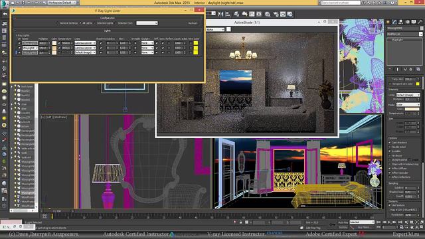This screenshot has width=425, height=239.
Task: Click Remove Modifier trash icon
Action: pos(410,69)
